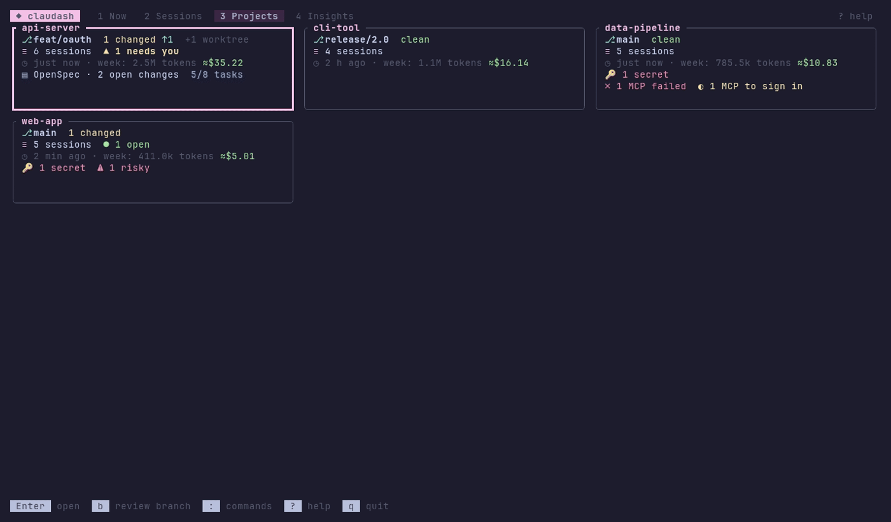
Task: Click the warning triangle beside 1 needs you
Action: (106, 52)
